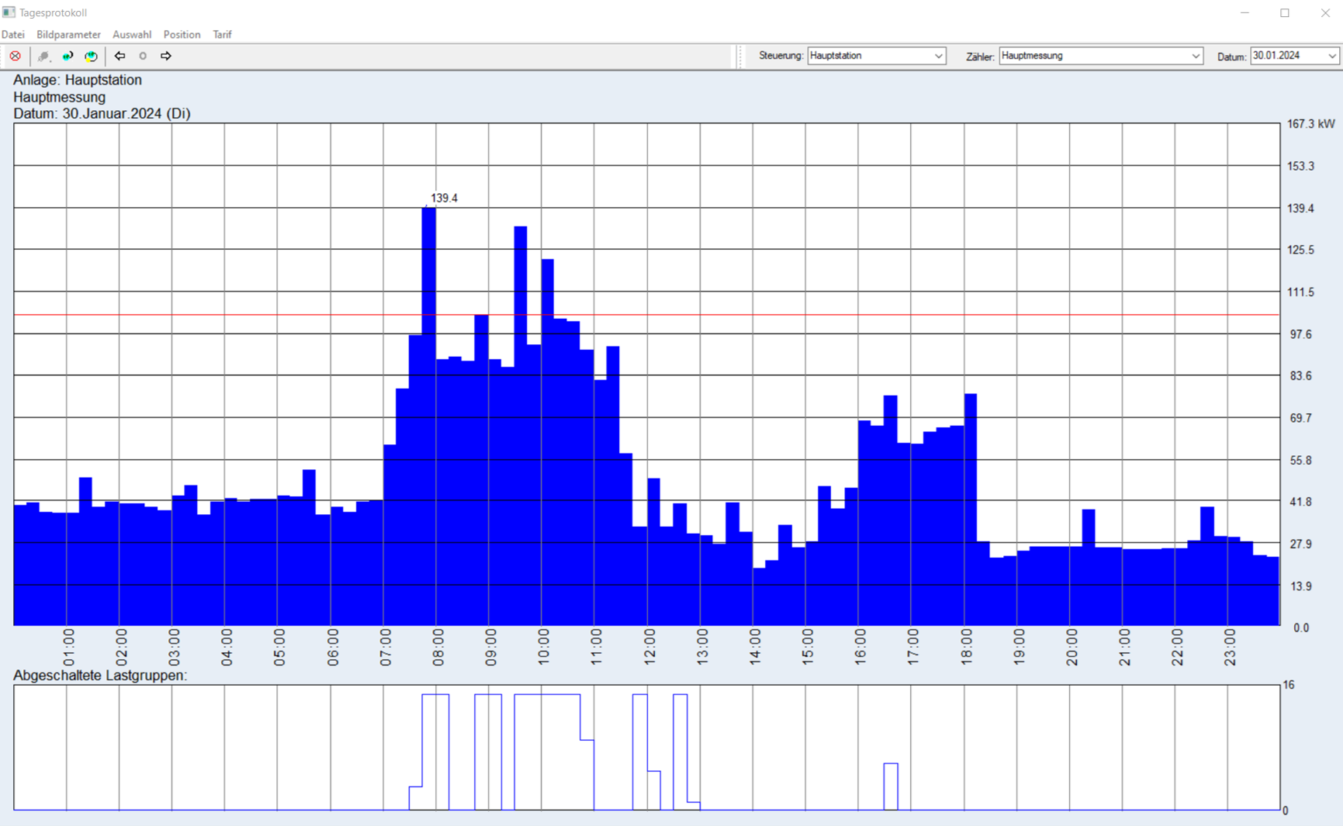Viewport: 1343px width, 826px height.
Task: Click the peak bar labeled 139.4
Action: (428, 388)
